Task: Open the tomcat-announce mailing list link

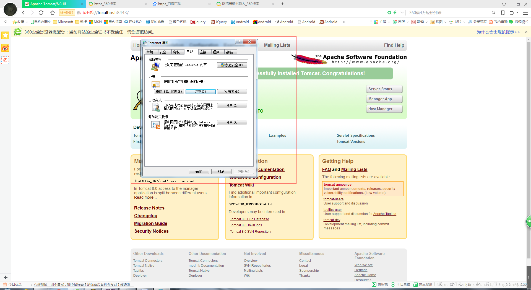Action: tap(337, 185)
